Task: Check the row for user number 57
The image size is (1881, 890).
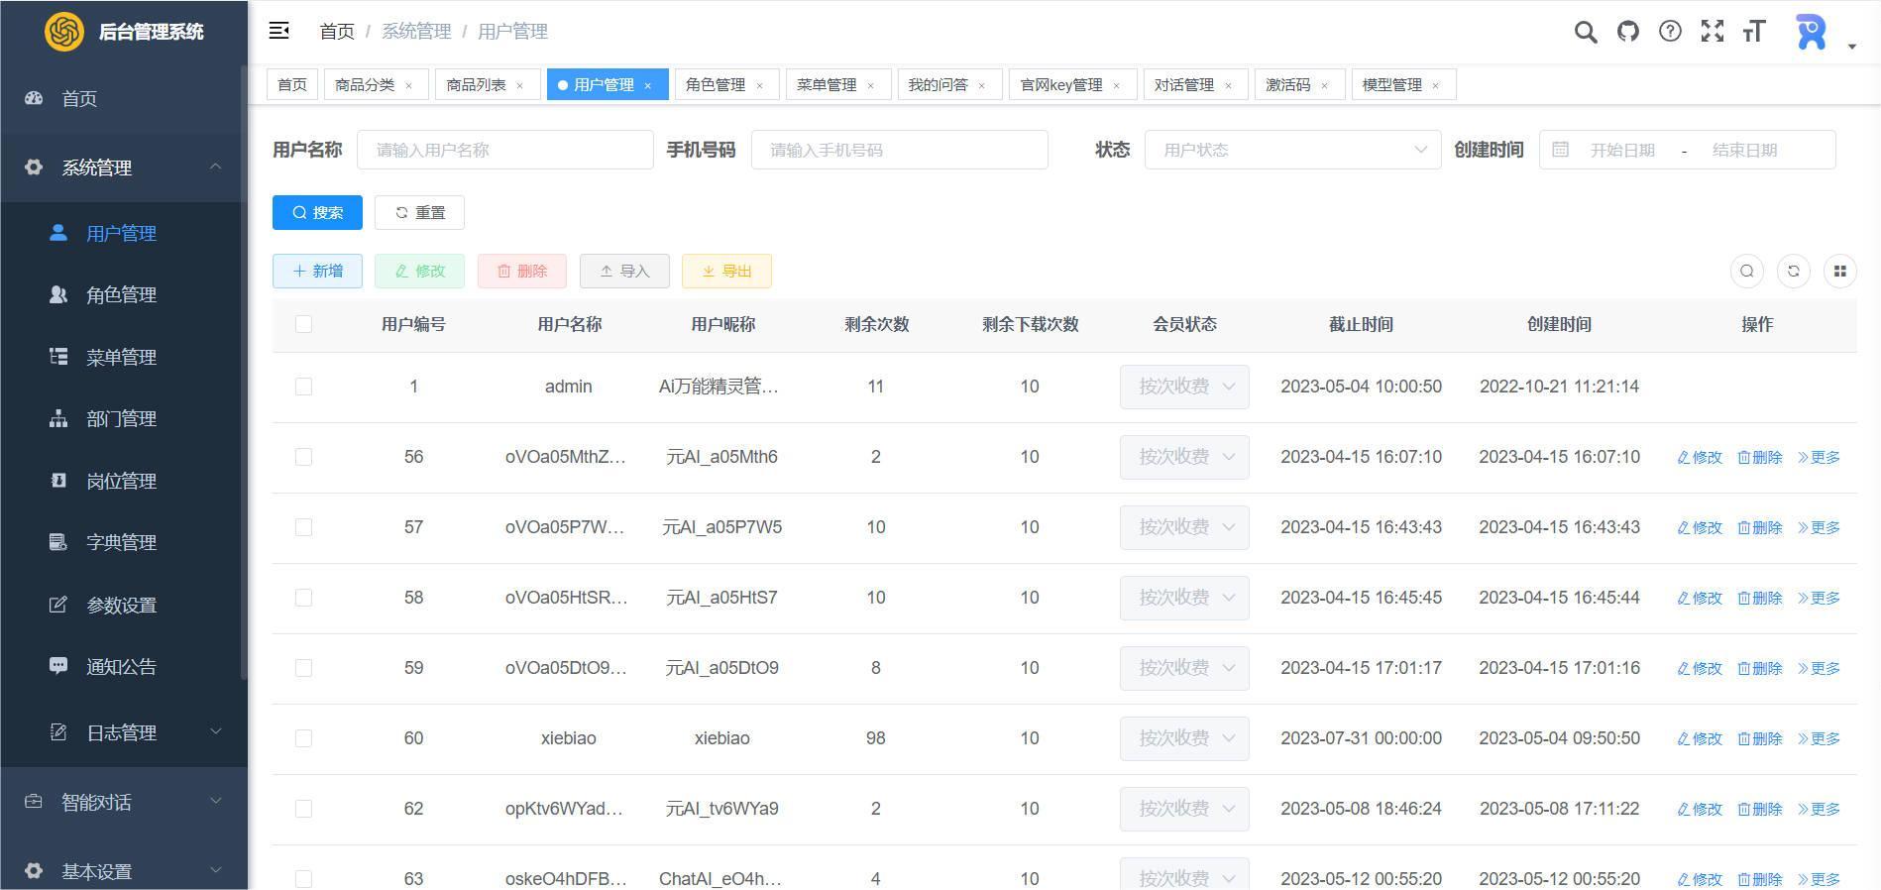Action: [x=303, y=527]
